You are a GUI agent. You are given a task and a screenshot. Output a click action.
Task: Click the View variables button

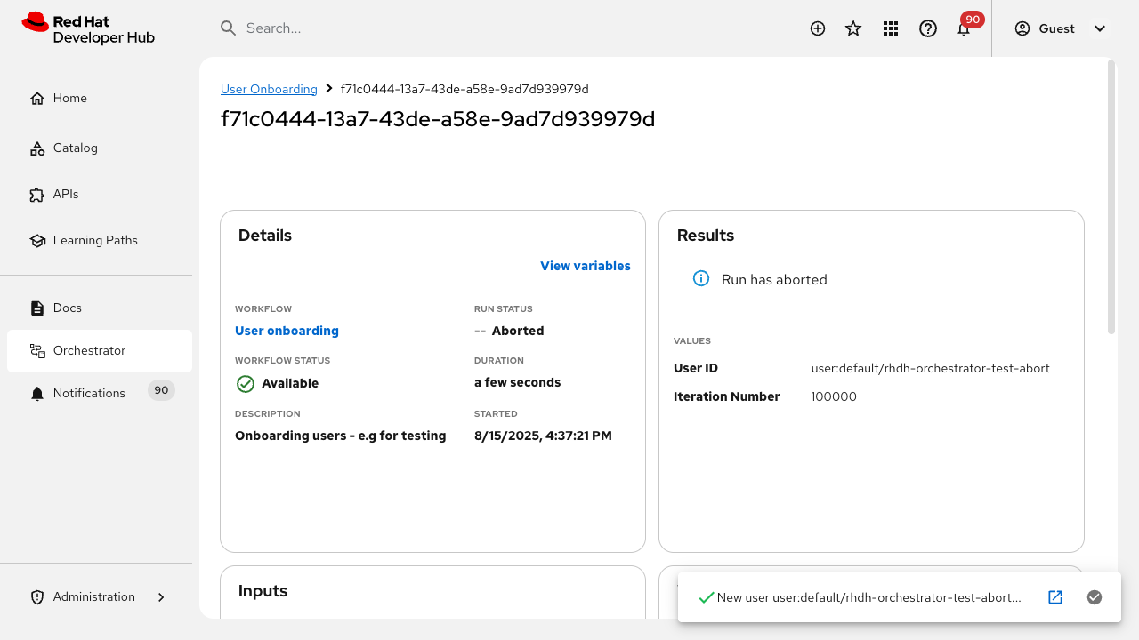point(585,266)
